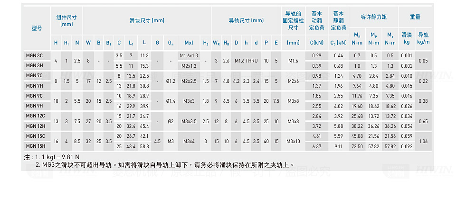Viewport: 456px width, 198px height.
Task: Click the 73.50 moment value cell
Action: tap(357, 146)
